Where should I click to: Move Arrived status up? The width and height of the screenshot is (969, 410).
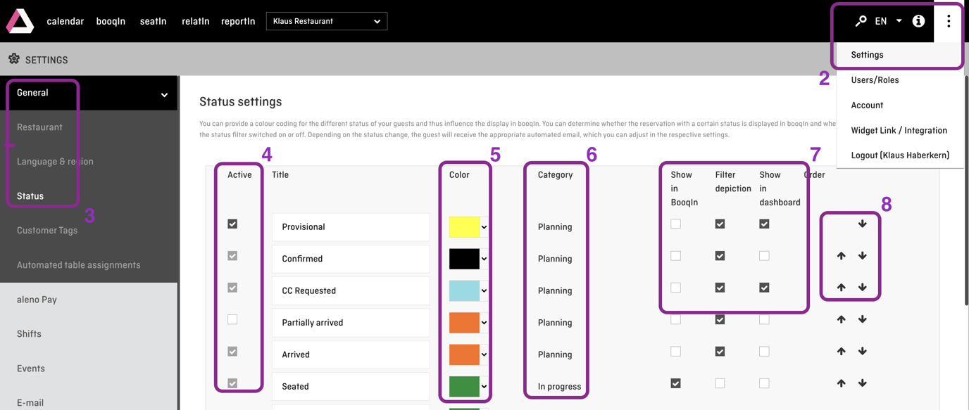[842, 352]
